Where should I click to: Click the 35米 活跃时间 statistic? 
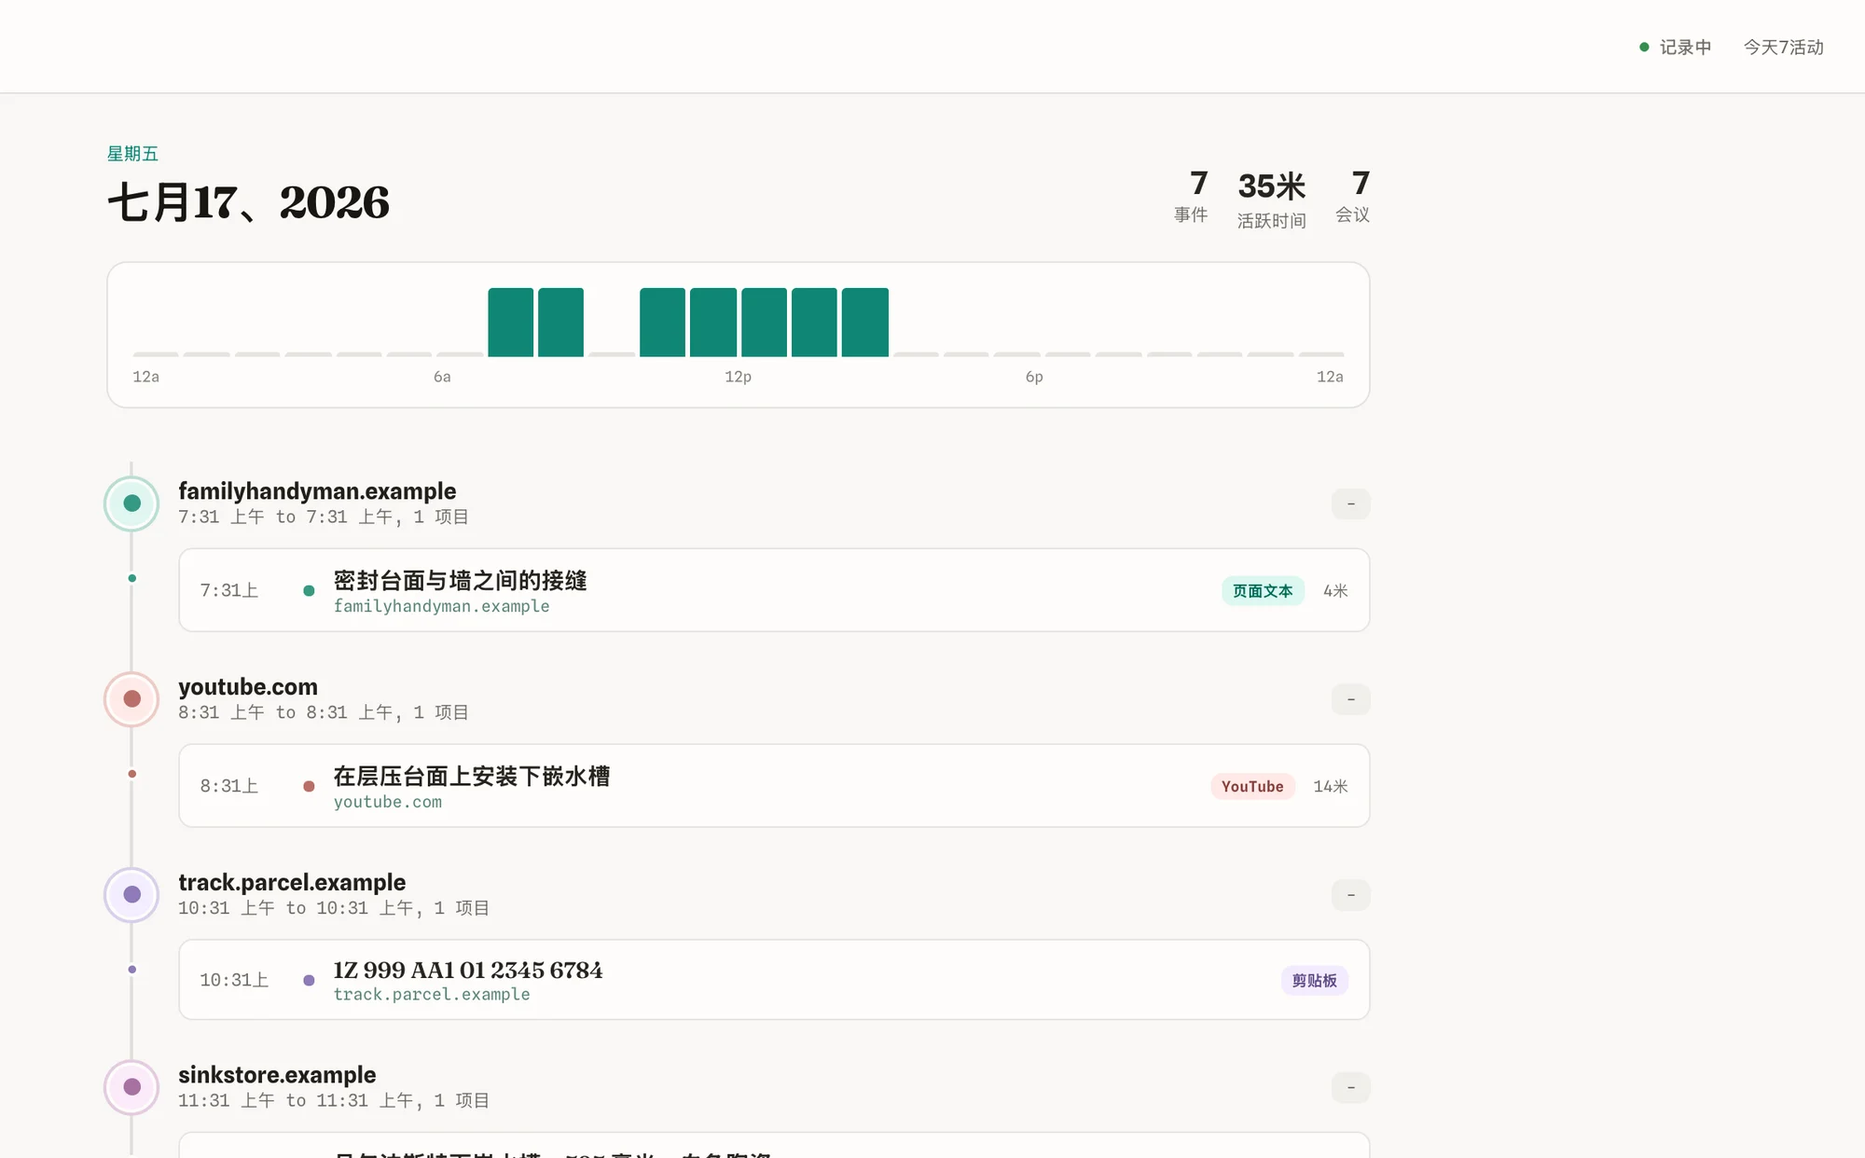1271,200
